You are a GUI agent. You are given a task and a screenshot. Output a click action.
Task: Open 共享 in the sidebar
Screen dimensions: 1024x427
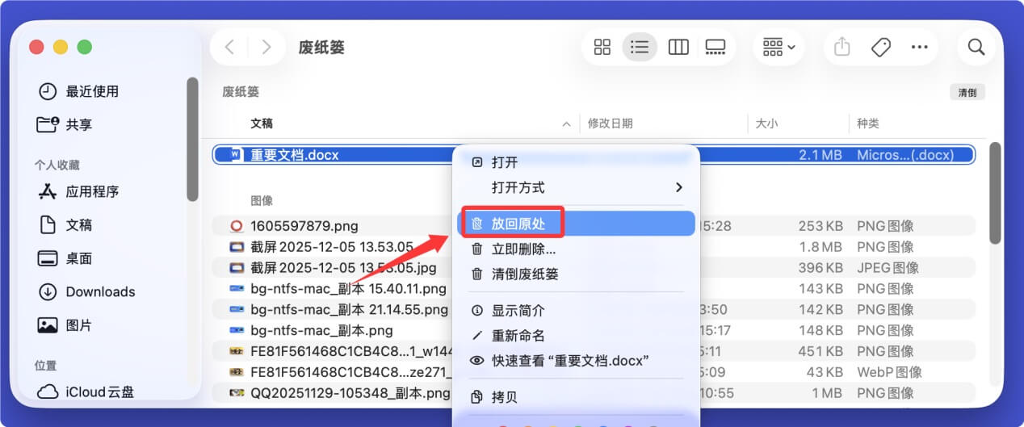point(79,124)
